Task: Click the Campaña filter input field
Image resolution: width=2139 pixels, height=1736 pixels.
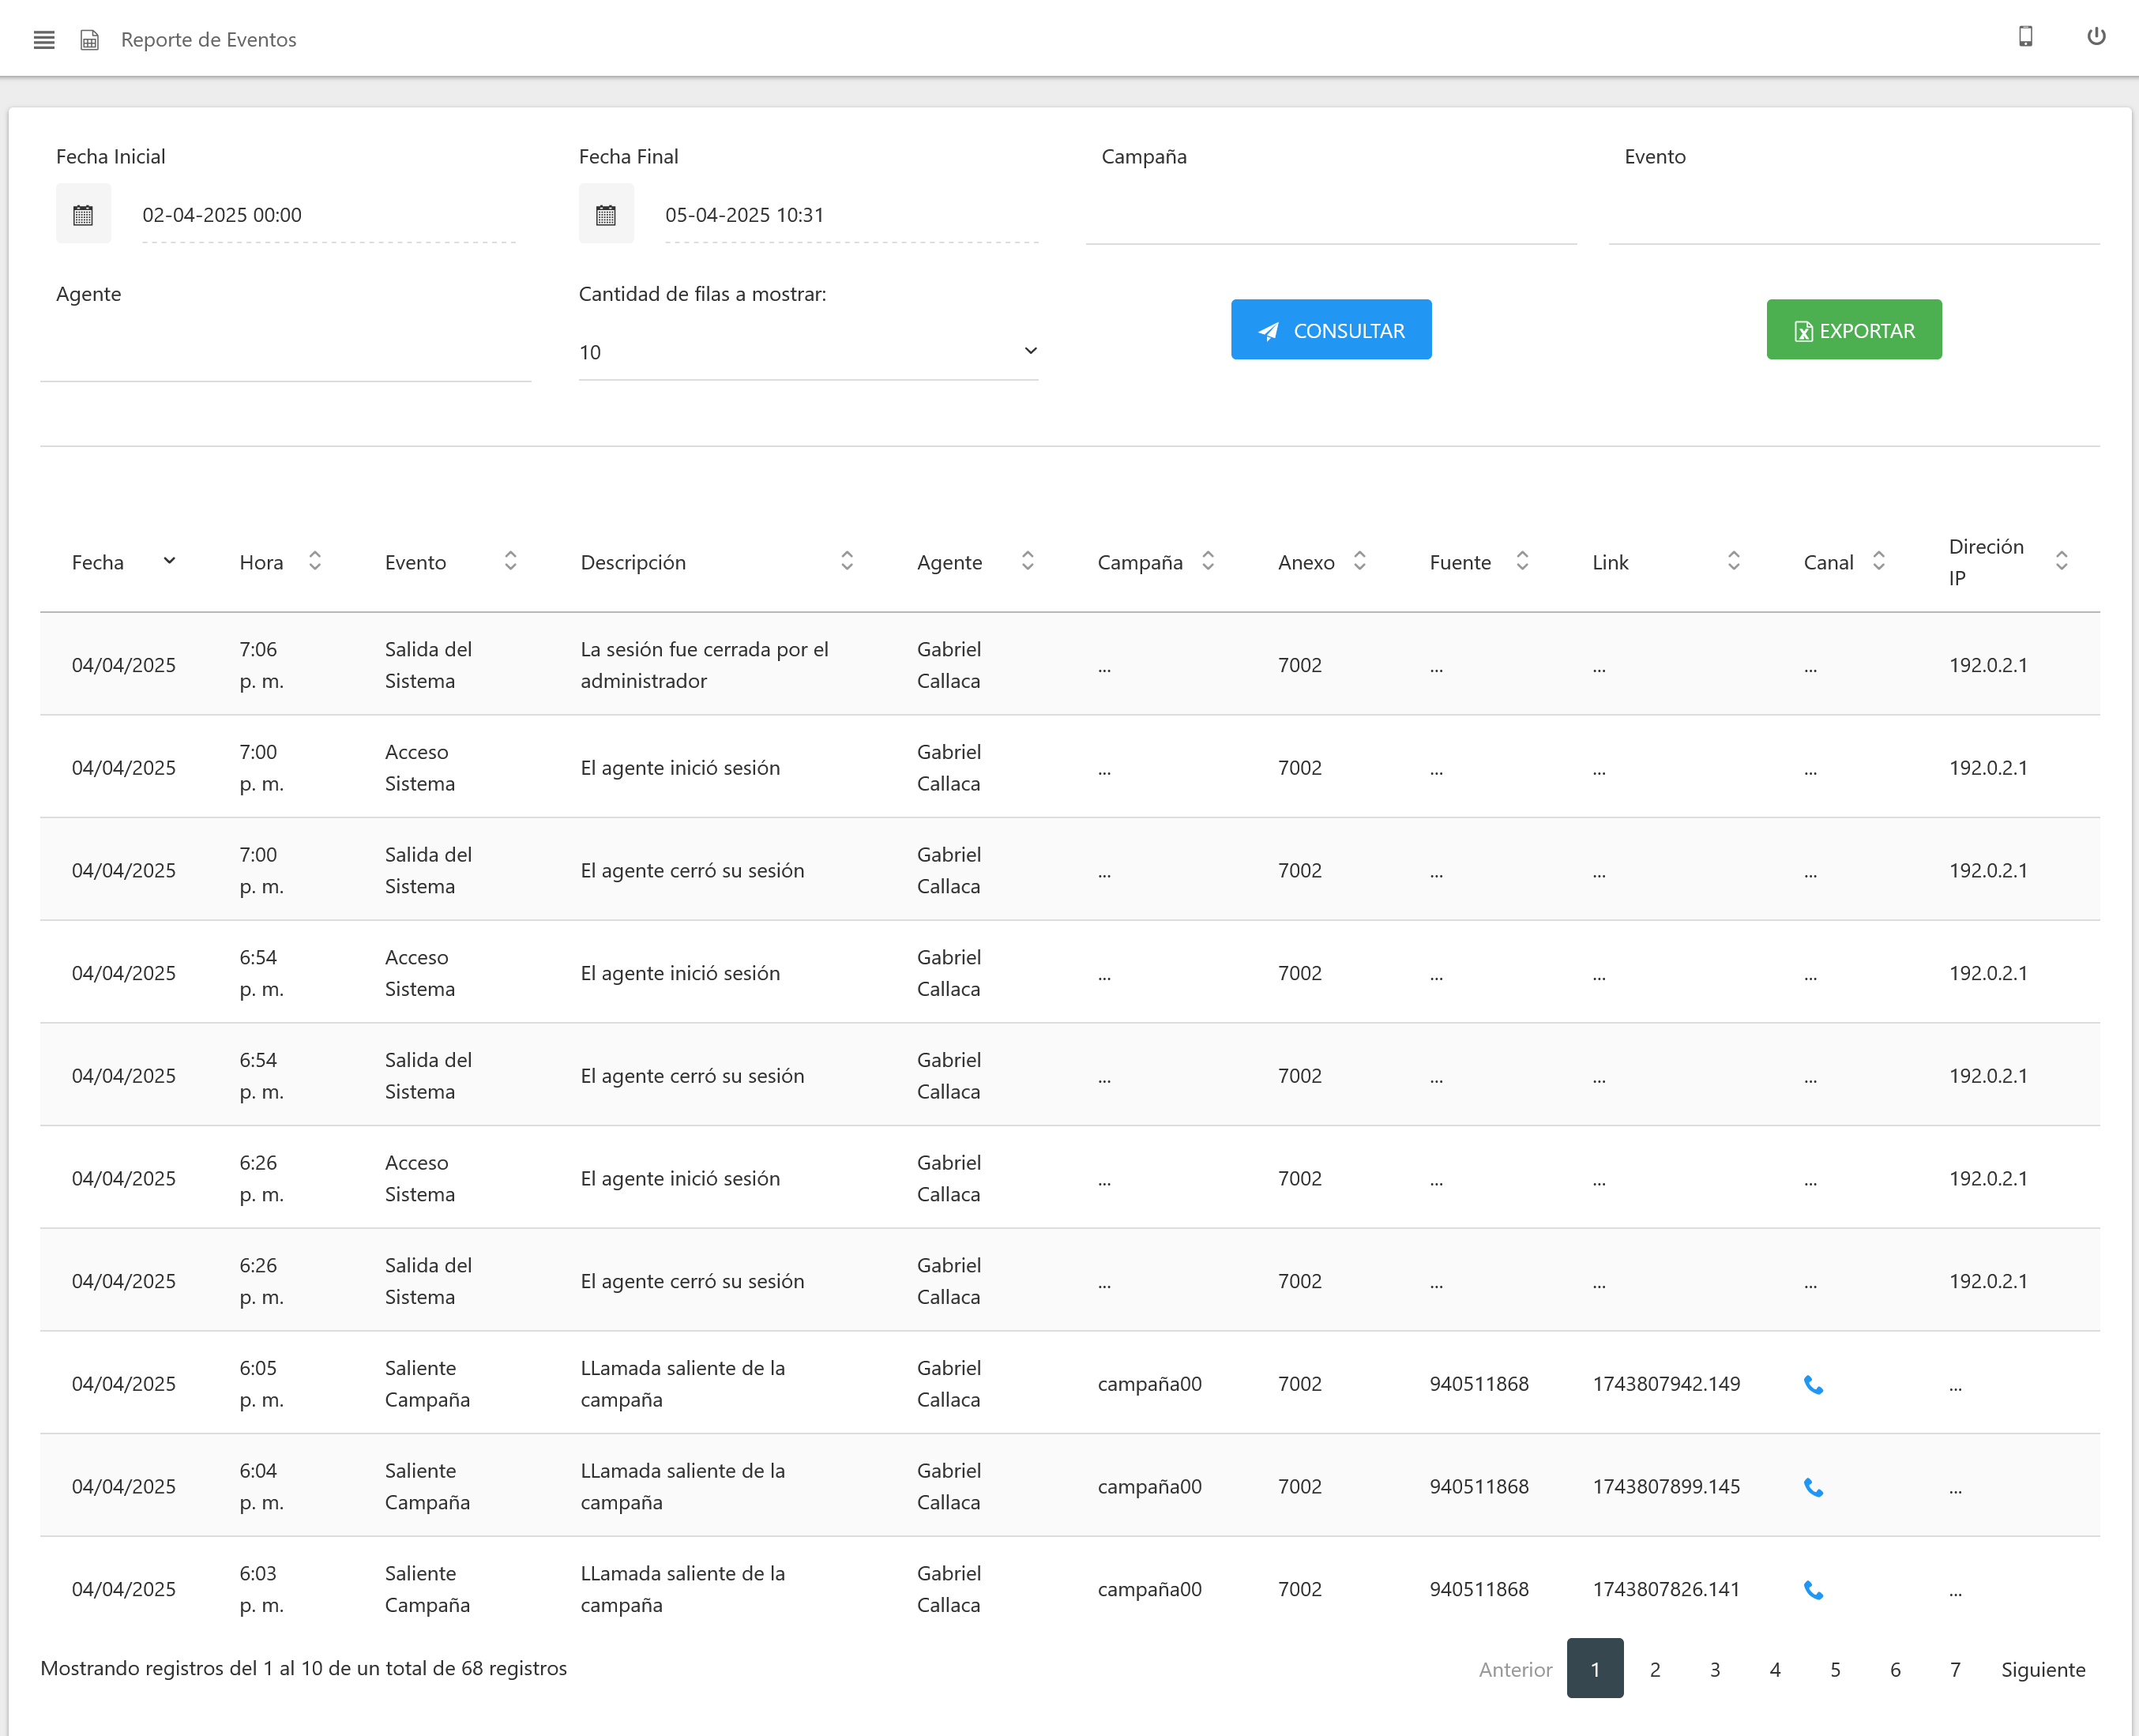Action: (x=1330, y=216)
